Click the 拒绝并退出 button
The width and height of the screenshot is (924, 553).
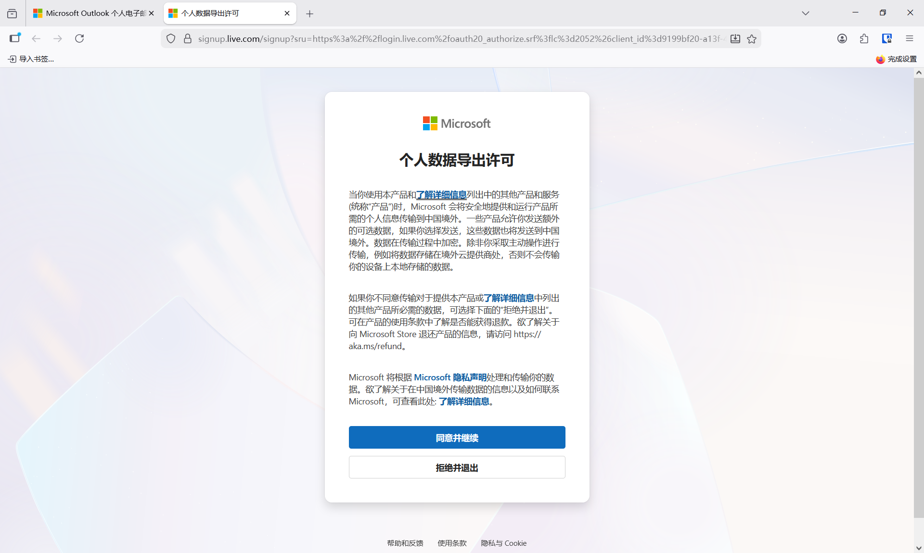(457, 467)
